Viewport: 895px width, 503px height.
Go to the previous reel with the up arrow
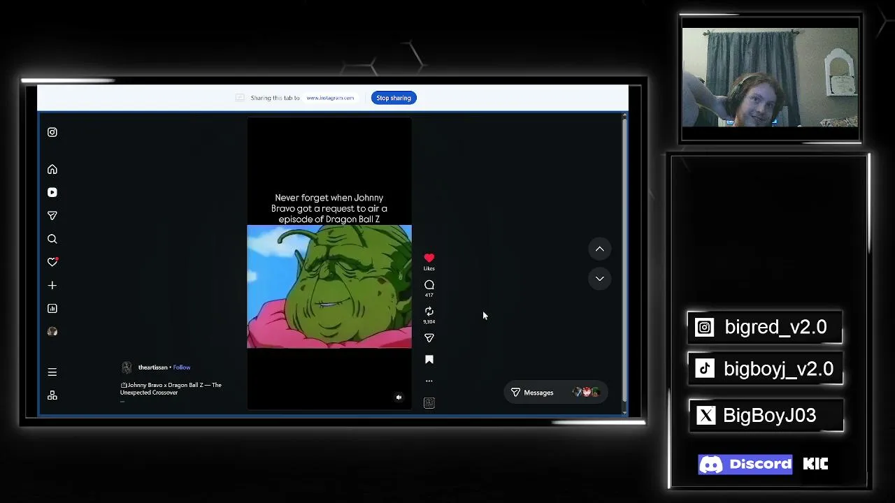(600, 249)
